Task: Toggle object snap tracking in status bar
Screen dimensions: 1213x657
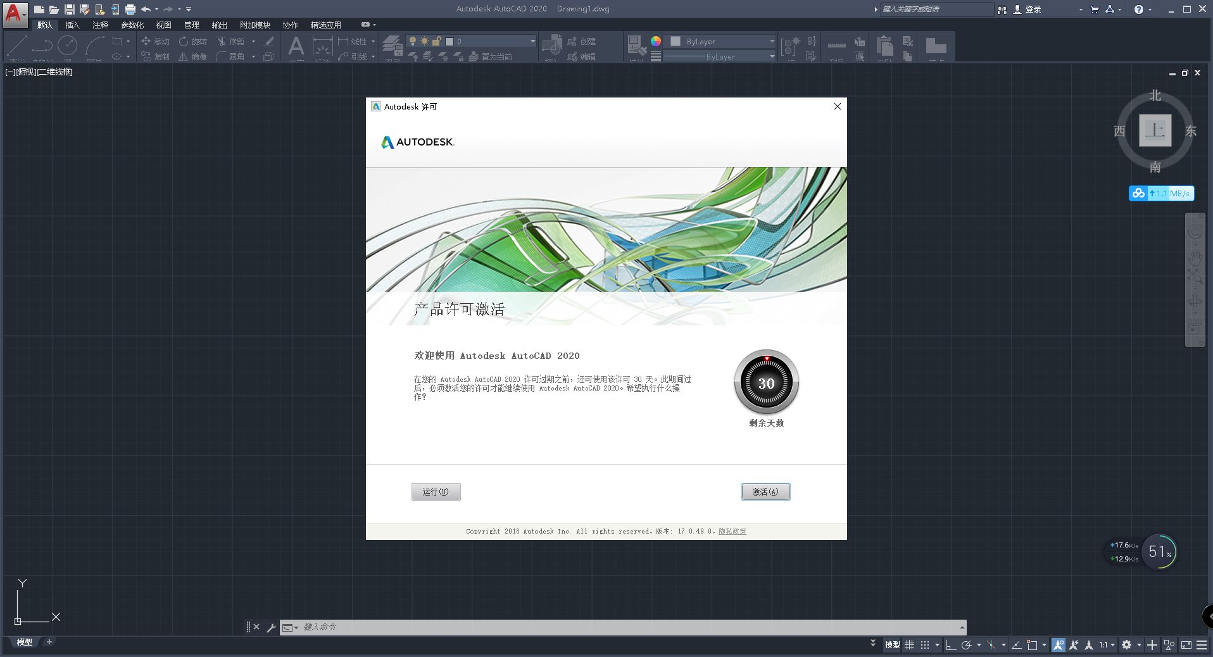Action: coord(1017,645)
